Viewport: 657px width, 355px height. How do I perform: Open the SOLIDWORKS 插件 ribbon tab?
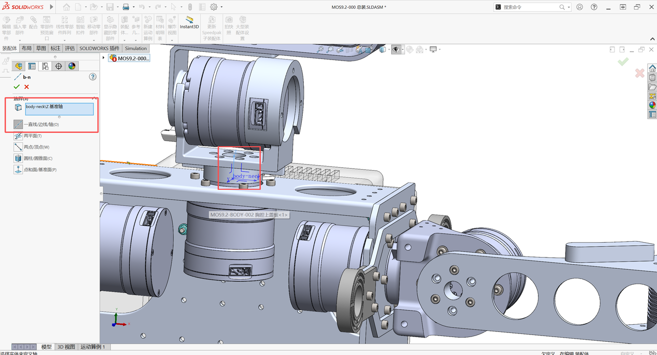(100, 48)
